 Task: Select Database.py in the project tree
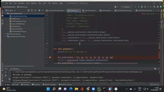[16, 19]
